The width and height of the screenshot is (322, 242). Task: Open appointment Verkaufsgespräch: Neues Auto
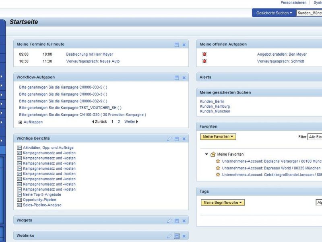93,61
